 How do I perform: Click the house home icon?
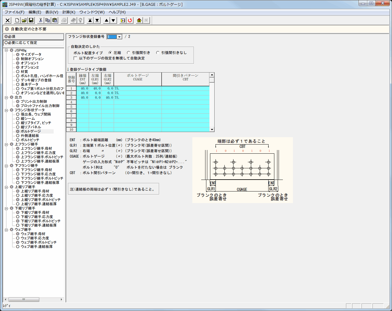(139, 20)
